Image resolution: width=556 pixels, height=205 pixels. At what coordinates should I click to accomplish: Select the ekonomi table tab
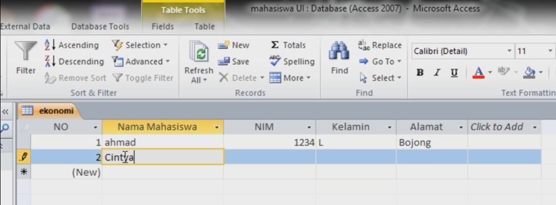[50, 111]
